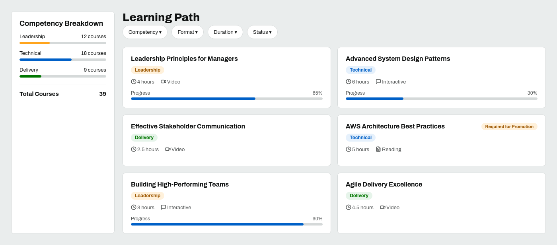Click clock icon beside 4 hours
The image size is (557, 245).
point(134,82)
